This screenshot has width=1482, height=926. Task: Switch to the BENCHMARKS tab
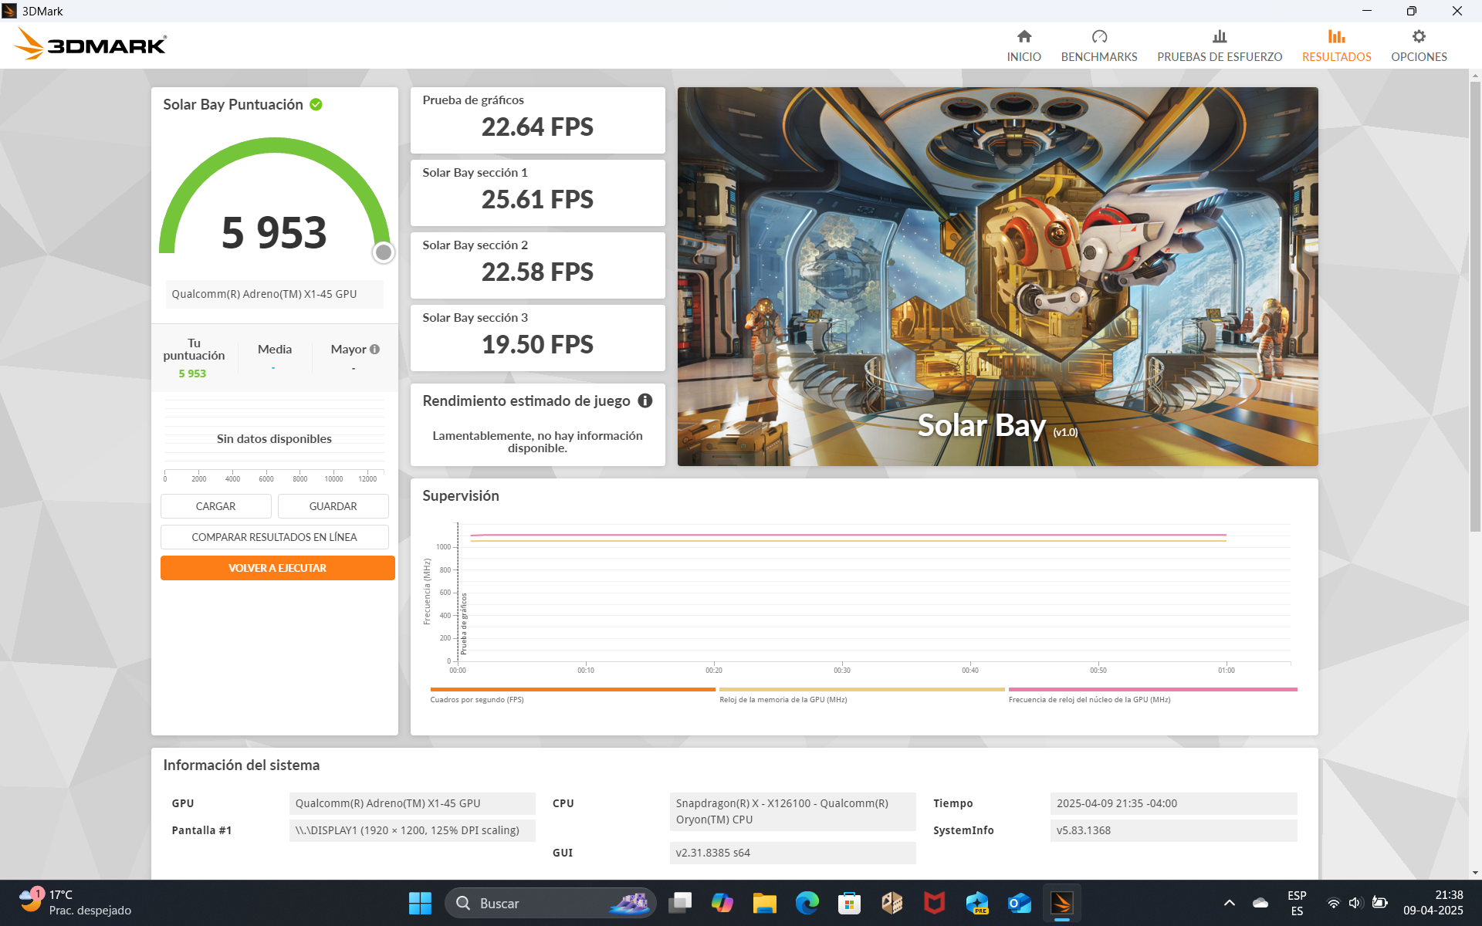click(x=1098, y=46)
